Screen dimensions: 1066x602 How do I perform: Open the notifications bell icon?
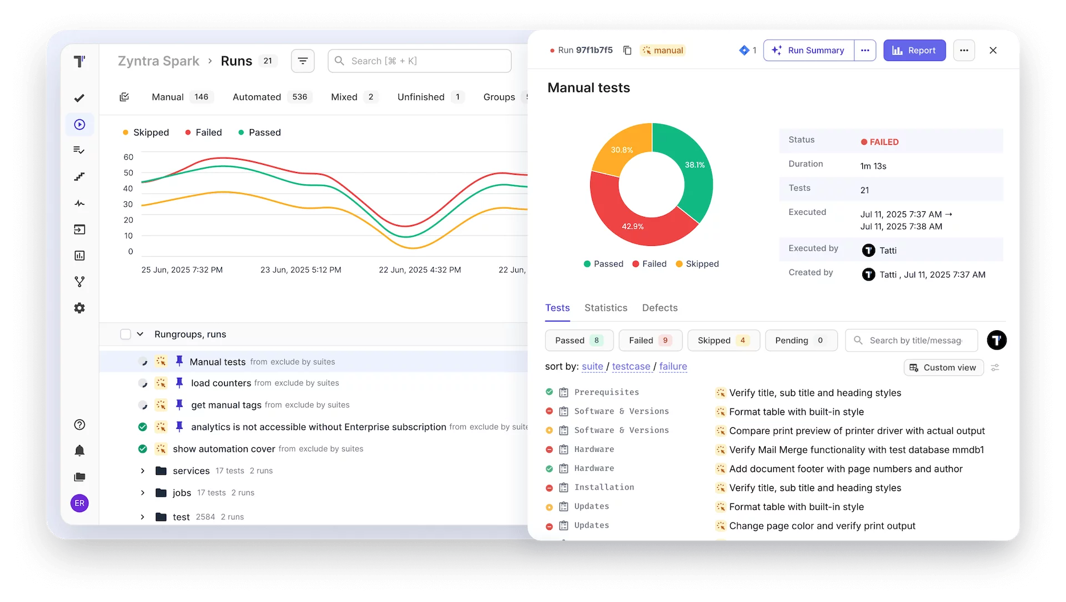[x=79, y=451]
